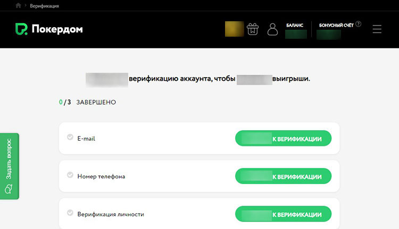The height and width of the screenshot is (229, 399).
Task: Open the gift bonuses icon
Action: point(252,29)
